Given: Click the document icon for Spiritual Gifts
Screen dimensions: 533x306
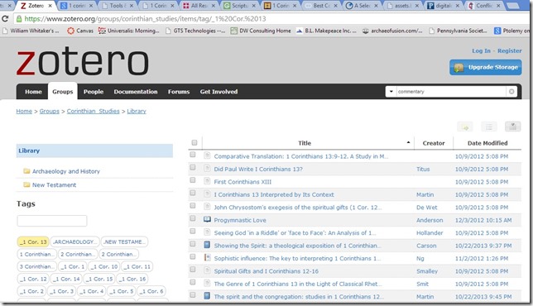Looking at the screenshot, I should coord(207,270).
